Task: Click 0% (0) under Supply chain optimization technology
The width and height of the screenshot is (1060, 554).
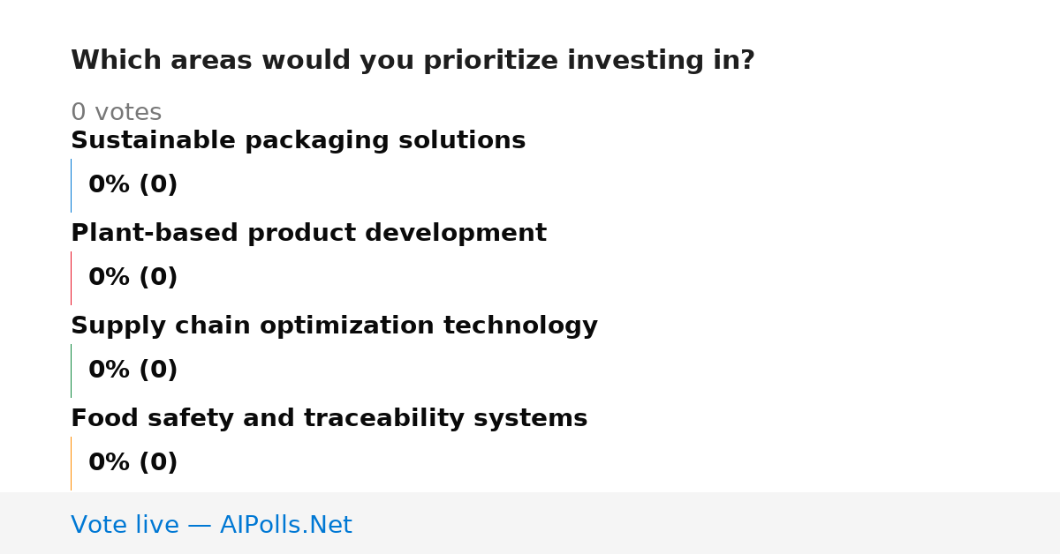Action: (132, 371)
